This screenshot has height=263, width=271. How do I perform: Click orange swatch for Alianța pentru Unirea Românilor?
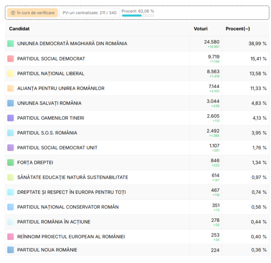pyautogui.click(x=11, y=89)
